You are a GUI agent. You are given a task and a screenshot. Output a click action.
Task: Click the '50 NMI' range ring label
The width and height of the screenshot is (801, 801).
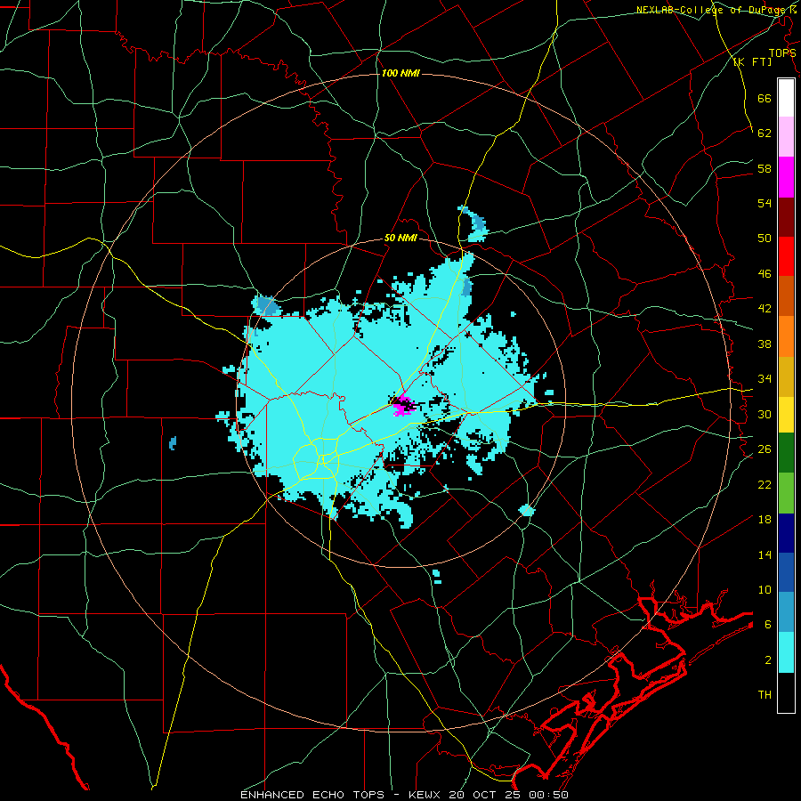[x=400, y=238]
